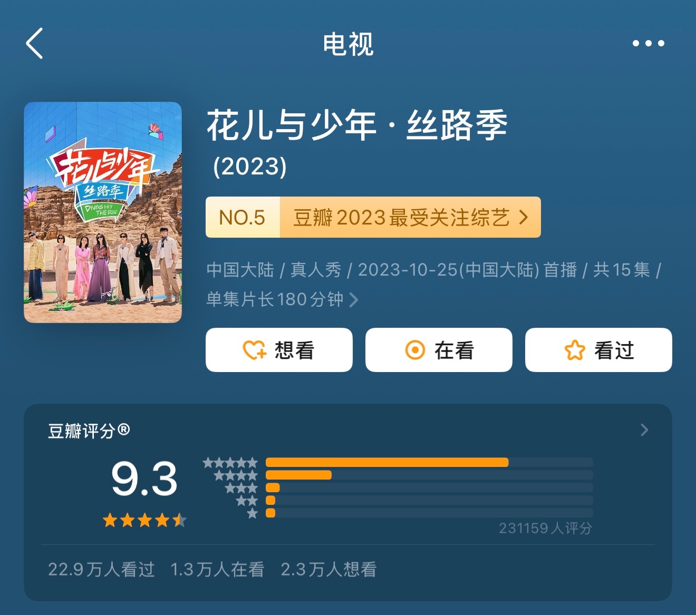The image size is (696, 615).
Task: Open rating details chevron in 豆瓣评分 card
Action: coord(644,430)
